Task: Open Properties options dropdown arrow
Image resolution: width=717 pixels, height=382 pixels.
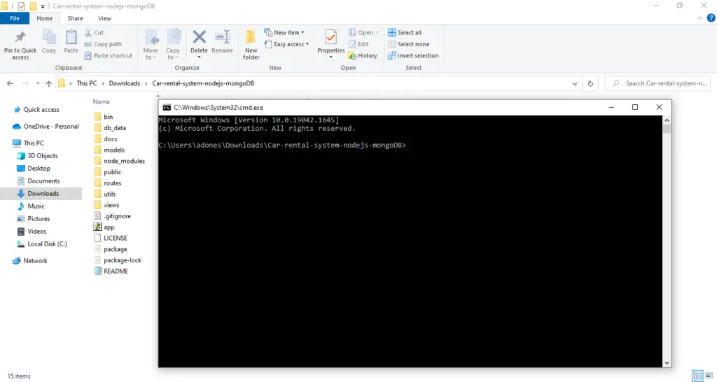Action: click(x=330, y=57)
